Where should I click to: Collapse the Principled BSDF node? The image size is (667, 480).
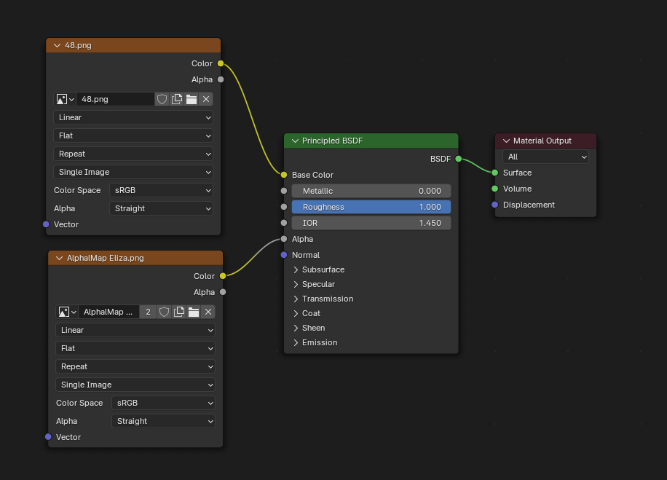click(x=295, y=141)
